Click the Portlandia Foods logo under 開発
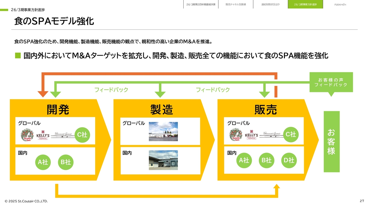This screenshot has height=207, width=369. tap(27, 135)
